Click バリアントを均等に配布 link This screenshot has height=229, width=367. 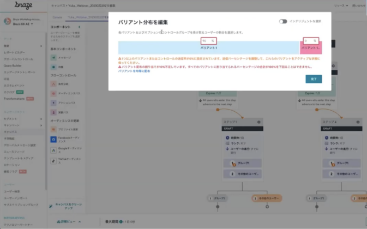pyautogui.click(x=134, y=71)
